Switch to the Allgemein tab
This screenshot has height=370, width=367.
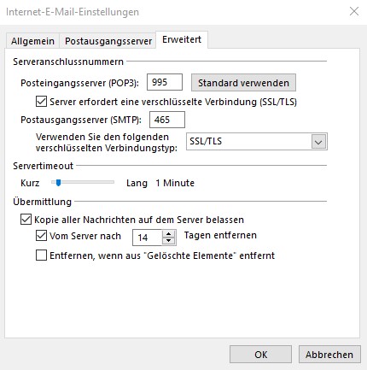point(32,41)
